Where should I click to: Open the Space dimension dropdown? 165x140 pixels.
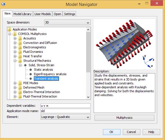coord(67,22)
